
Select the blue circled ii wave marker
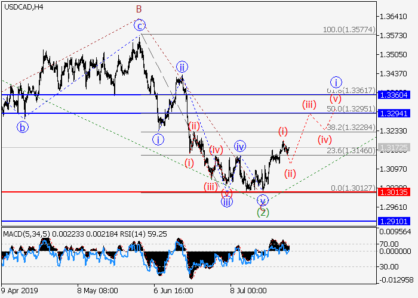point(182,66)
